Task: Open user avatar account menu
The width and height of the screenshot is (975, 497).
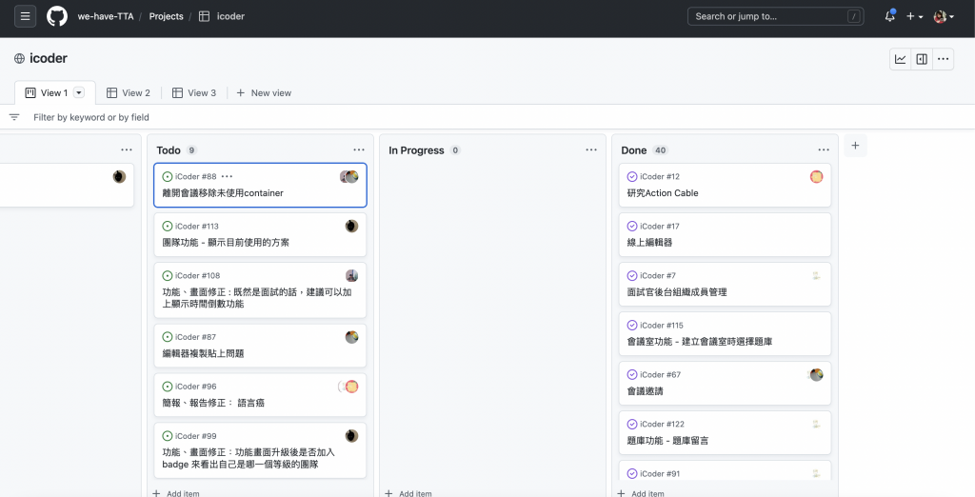Action: pyautogui.click(x=944, y=16)
